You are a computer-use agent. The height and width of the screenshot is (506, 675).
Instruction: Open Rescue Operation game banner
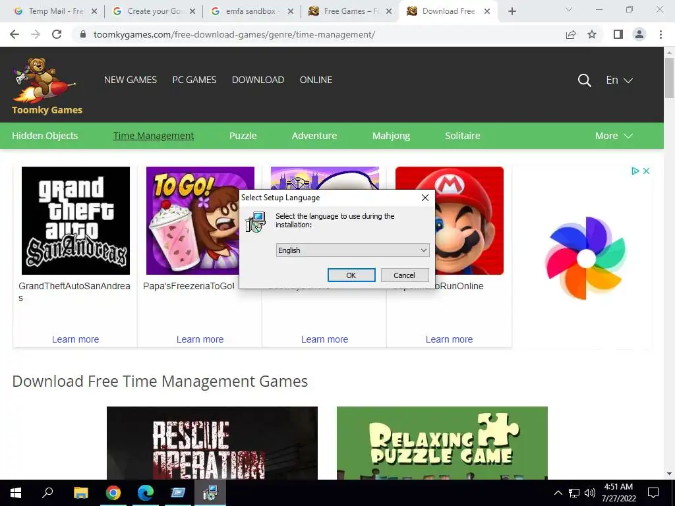(212, 443)
